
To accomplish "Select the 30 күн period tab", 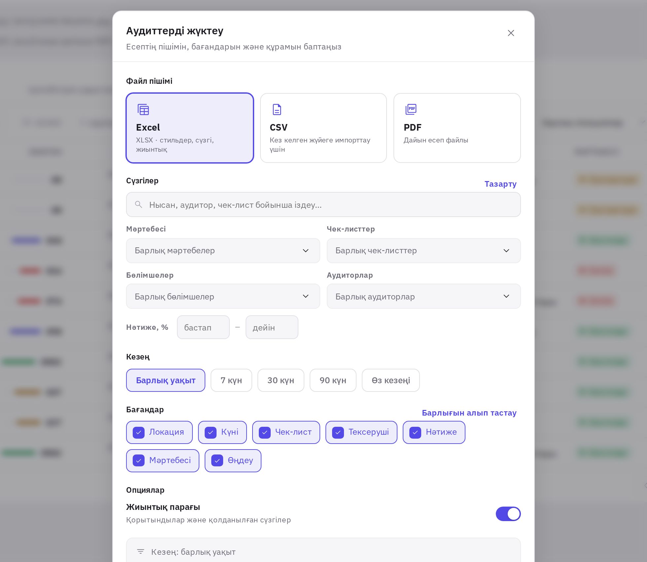I will tap(281, 380).
